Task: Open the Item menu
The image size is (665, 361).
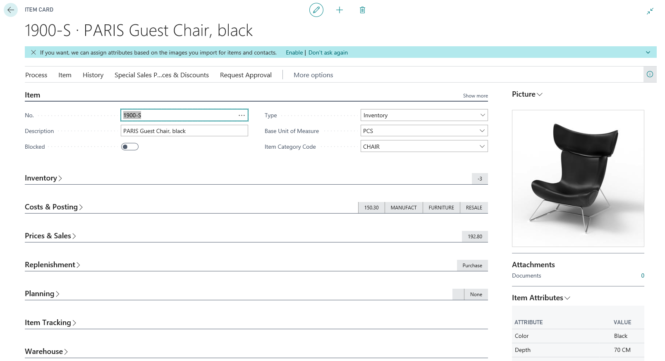Action: pyautogui.click(x=65, y=75)
